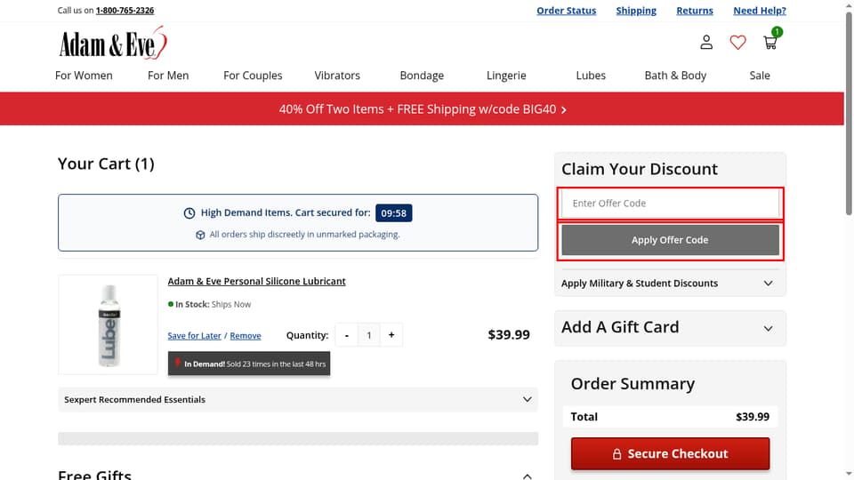Screen dimensions: 854x480
Task: Click the Your Cart (1) heading
Action: (106, 164)
